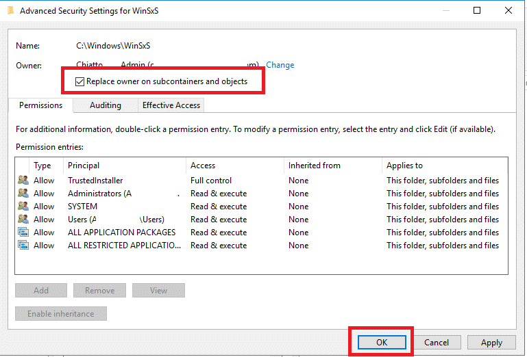527x357 pixels.
Task: Sort by the Applies to column header
Action: coord(445,166)
